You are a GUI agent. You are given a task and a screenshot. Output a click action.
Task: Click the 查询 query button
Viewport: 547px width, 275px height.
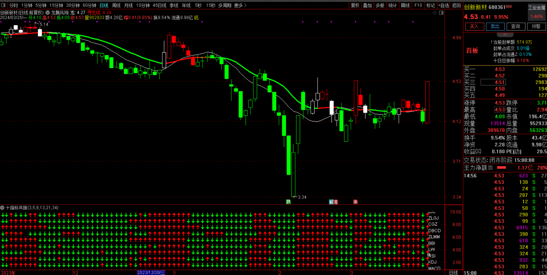tap(516, 27)
